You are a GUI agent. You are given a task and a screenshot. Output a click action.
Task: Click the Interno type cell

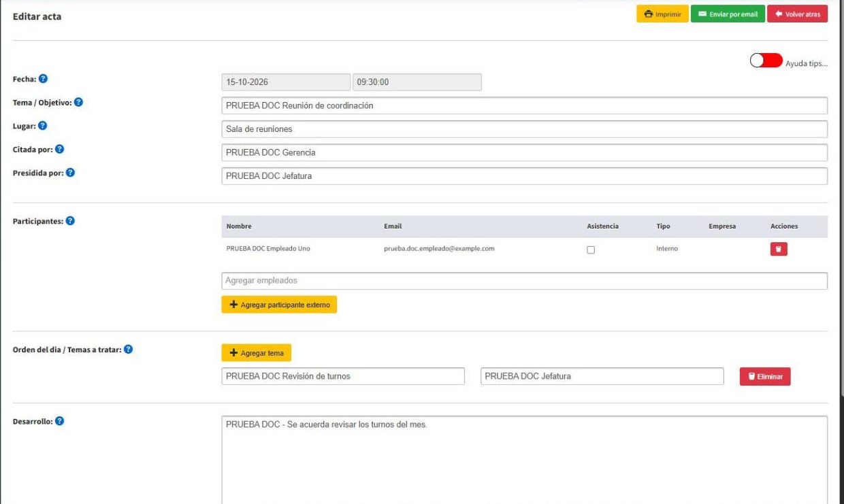coord(667,249)
